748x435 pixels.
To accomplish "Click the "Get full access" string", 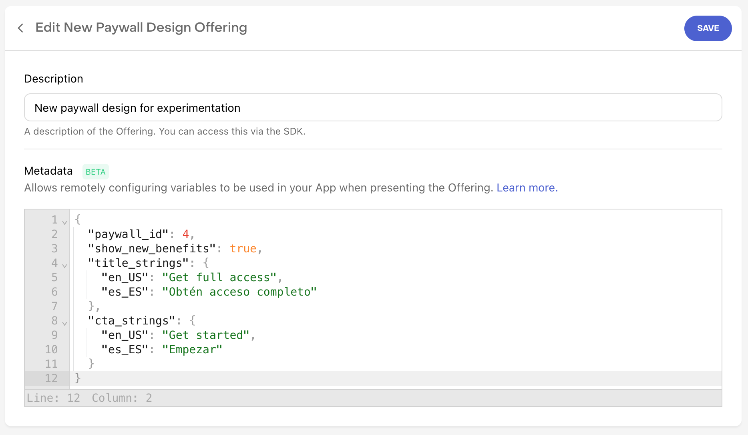I will point(219,278).
